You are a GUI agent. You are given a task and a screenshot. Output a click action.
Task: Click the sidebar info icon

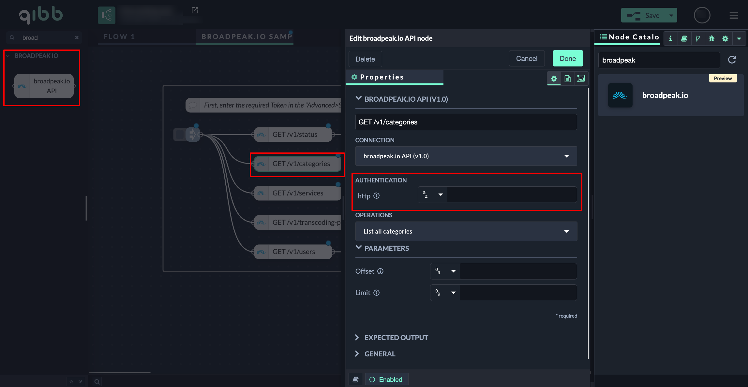(670, 38)
